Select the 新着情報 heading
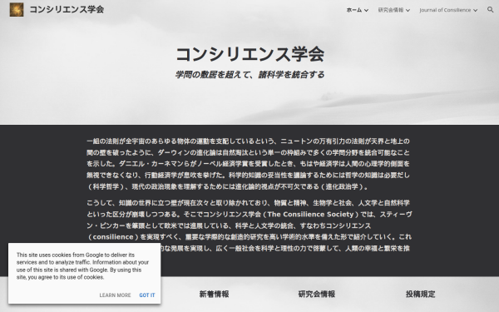This screenshot has width=499, height=312. coord(215,295)
